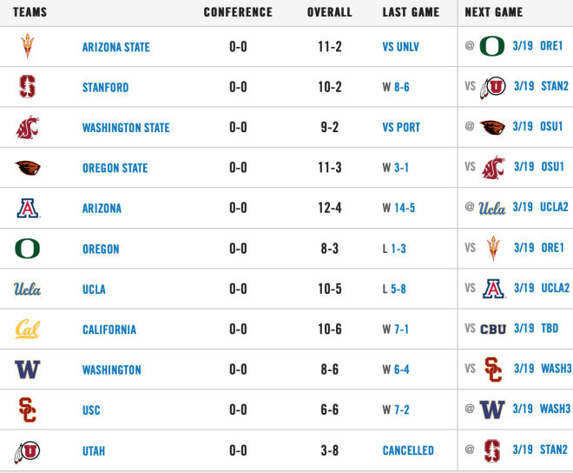Open the Oregon team name link
573x473 pixels.
point(101,249)
